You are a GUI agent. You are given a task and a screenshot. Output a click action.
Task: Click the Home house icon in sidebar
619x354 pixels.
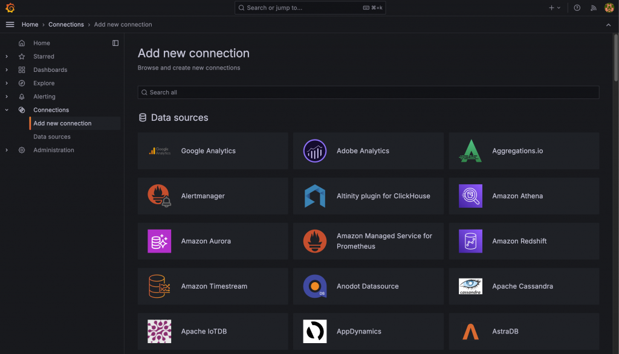tap(22, 43)
